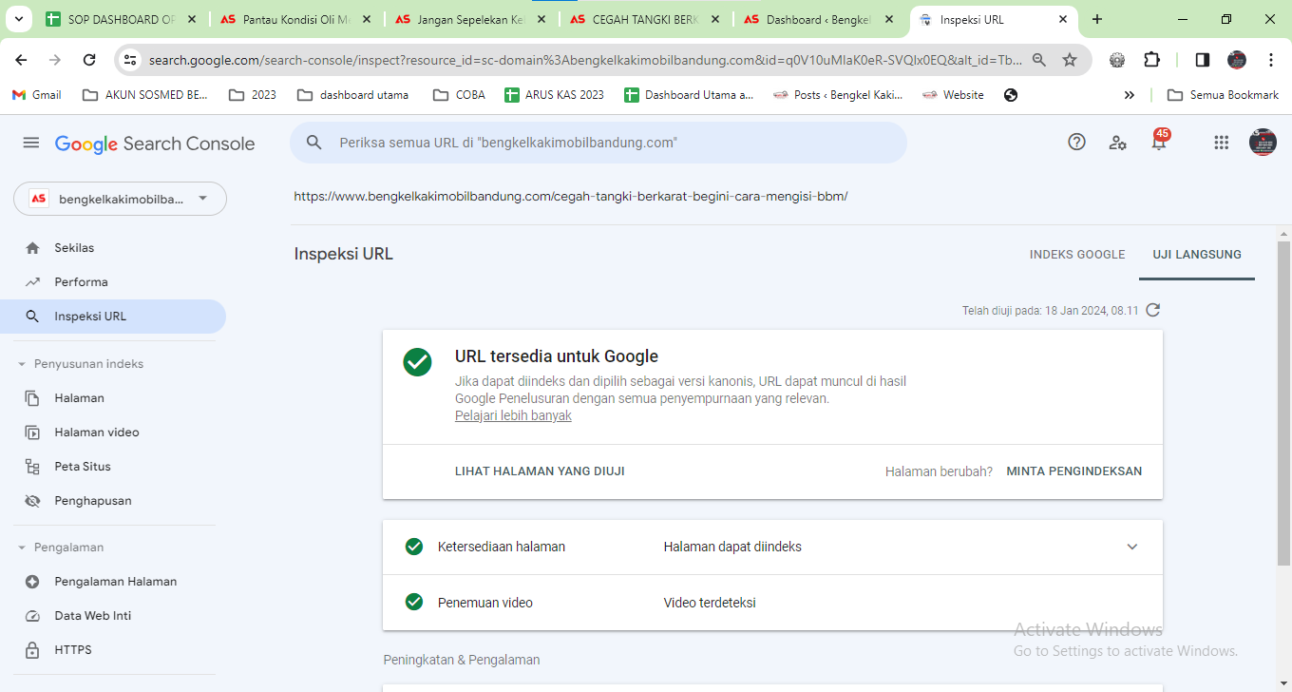The height and width of the screenshot is (692, 1292).
Task: Show more bookmarks overflow arrow
Action: (1129, 95)
